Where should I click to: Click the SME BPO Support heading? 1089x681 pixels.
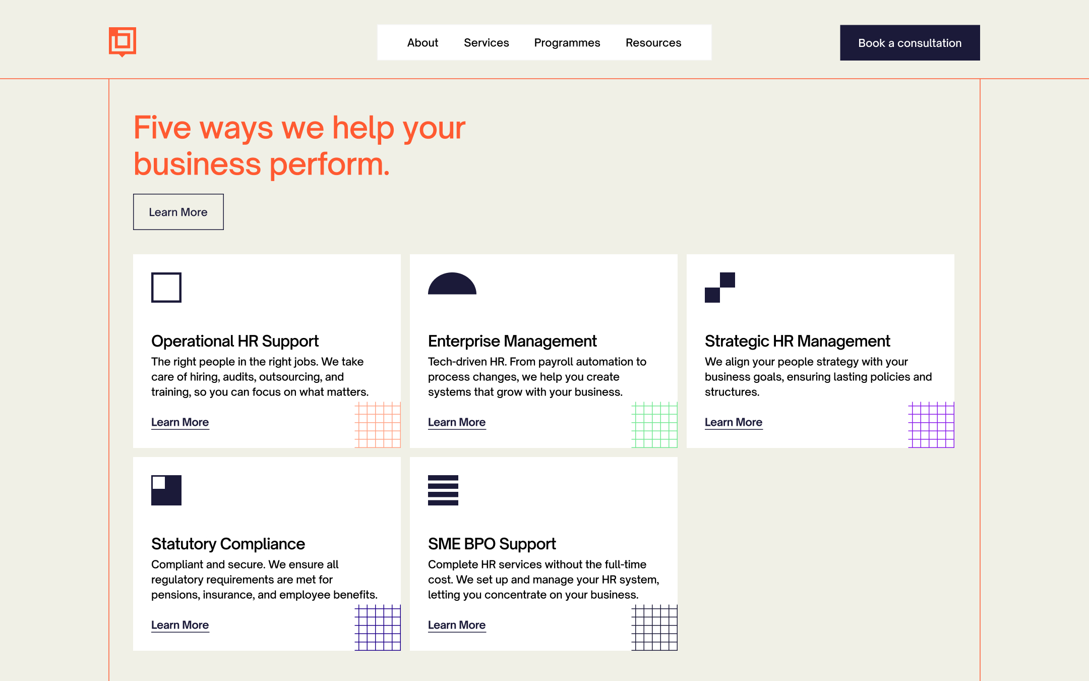(x=492, y=544)
